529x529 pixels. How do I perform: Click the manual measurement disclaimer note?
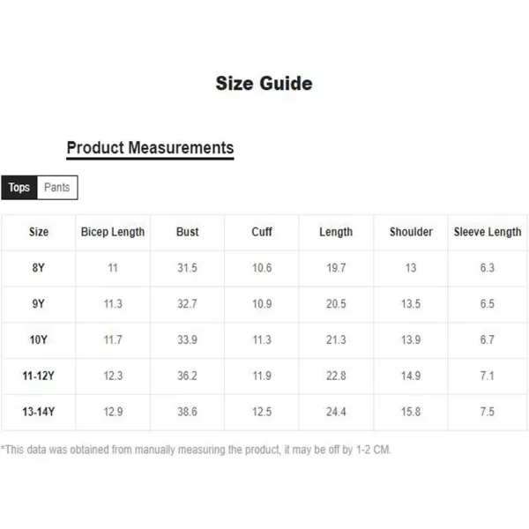196,450
